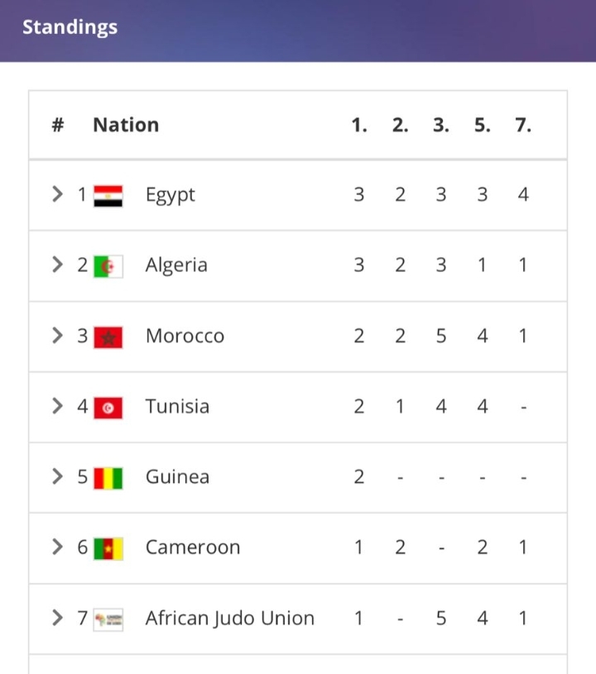Expand the Egypt row chevron
This screenshot has height=674, width=596.
point(57,194)
